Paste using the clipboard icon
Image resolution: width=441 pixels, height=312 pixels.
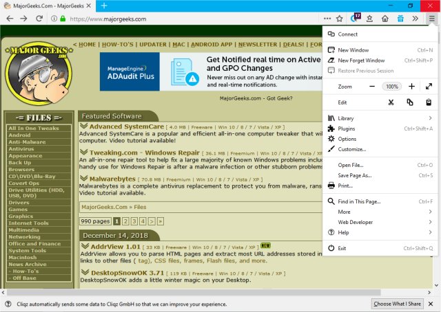click(x=429, y=102)
